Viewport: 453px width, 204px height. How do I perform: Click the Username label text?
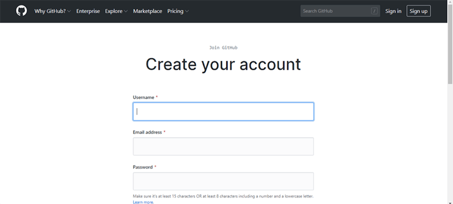click(x=143, y=97)
